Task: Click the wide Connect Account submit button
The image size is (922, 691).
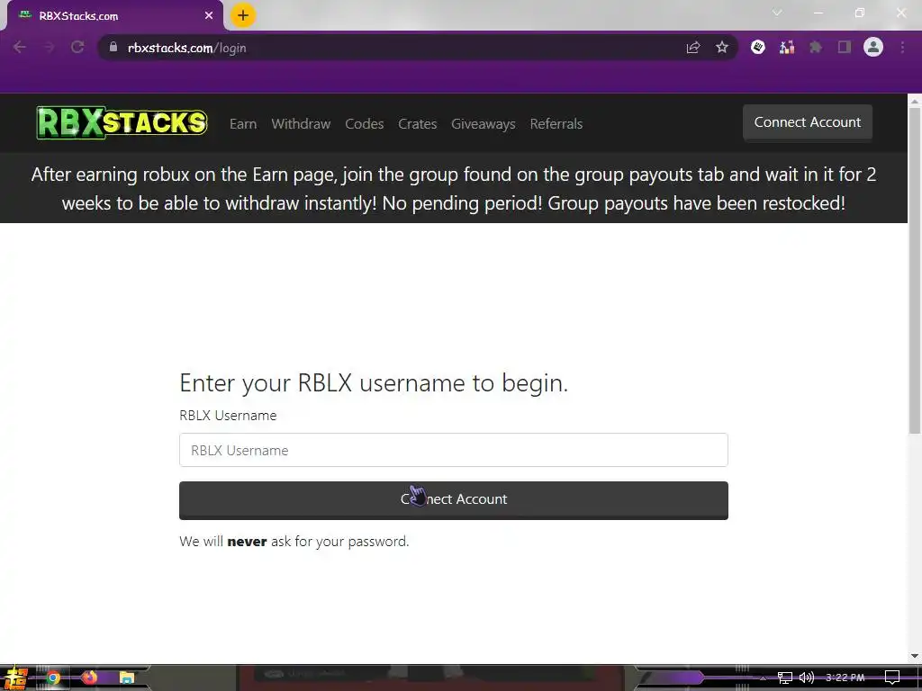Action: [454, 500]
